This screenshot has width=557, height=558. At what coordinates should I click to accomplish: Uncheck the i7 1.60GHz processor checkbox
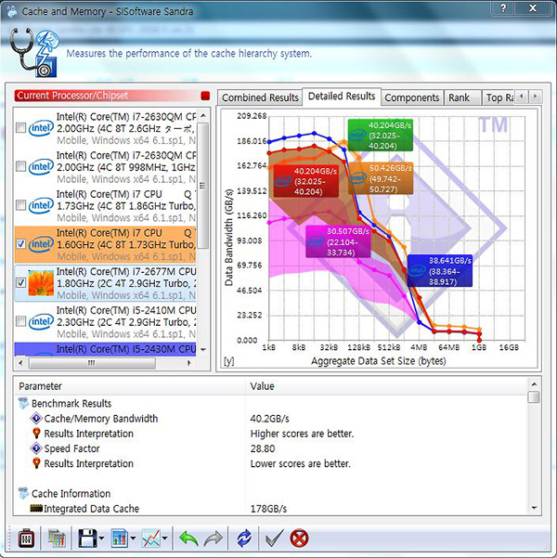pos(21,244)
